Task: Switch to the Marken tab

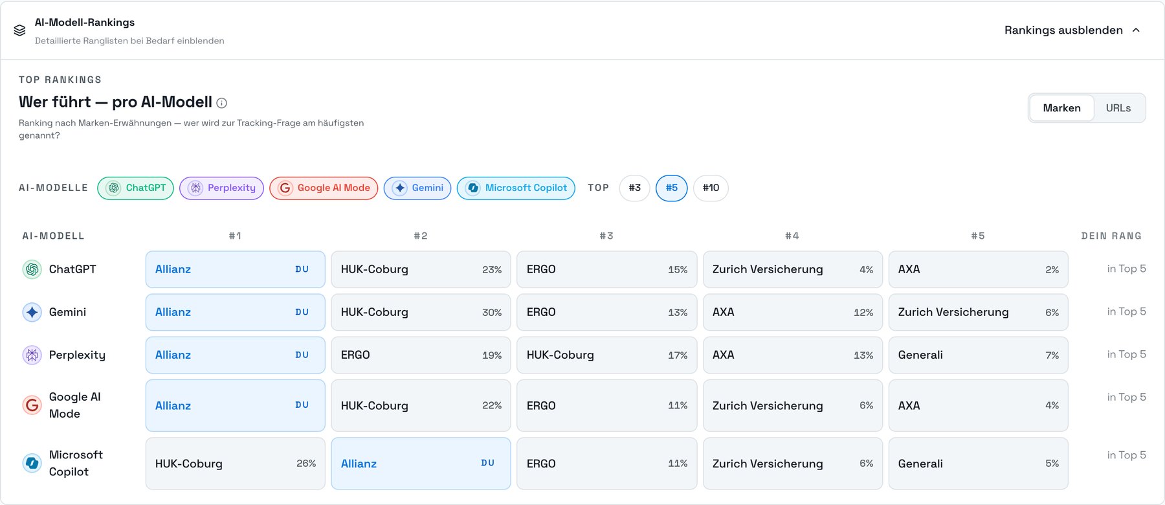Action: click(1061, 108)
